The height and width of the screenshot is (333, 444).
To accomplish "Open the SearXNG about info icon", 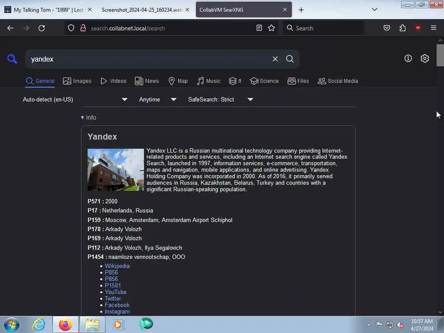I will pyautogui.click(x=408, y=59).
